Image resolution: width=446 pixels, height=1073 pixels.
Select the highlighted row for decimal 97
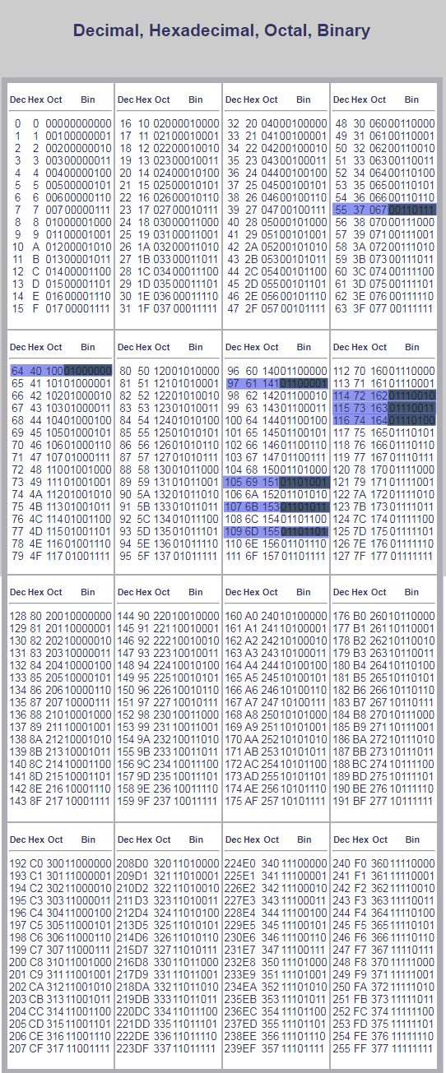[276, 383]
